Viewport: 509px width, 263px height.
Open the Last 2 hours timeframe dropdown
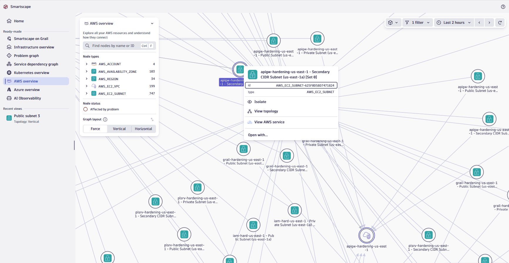(x=454, y=23)
